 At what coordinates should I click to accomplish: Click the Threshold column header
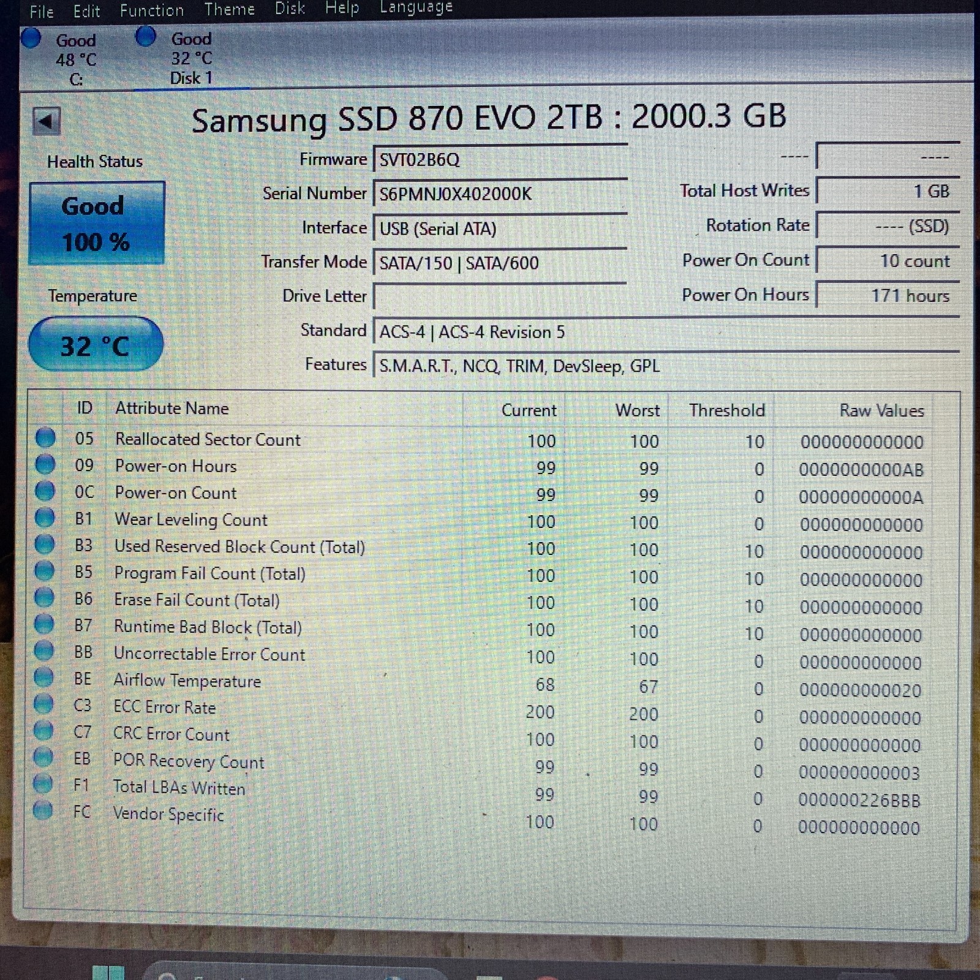(x=726, y=410)
